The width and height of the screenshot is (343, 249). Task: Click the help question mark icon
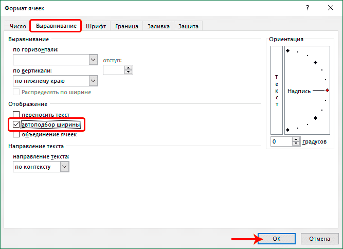pos(308,8)
